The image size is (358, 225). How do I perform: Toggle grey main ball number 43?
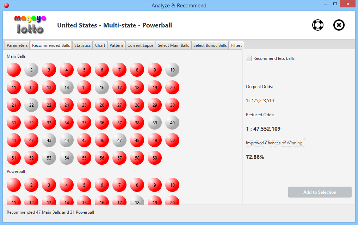(49, 140)
